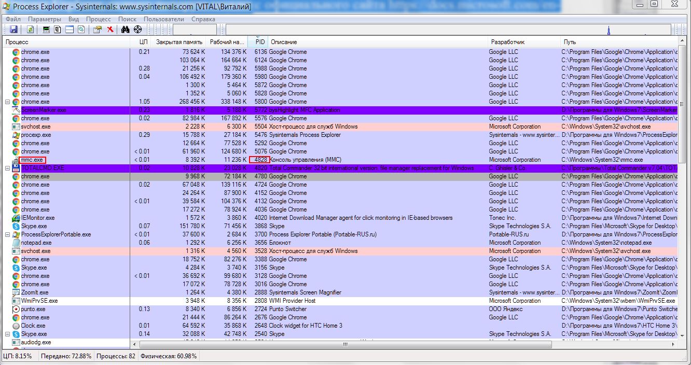Click the Skype icon for PID 3868
Image resolution: width=691 pixels, height=365 pixels.
coord(16,226)
